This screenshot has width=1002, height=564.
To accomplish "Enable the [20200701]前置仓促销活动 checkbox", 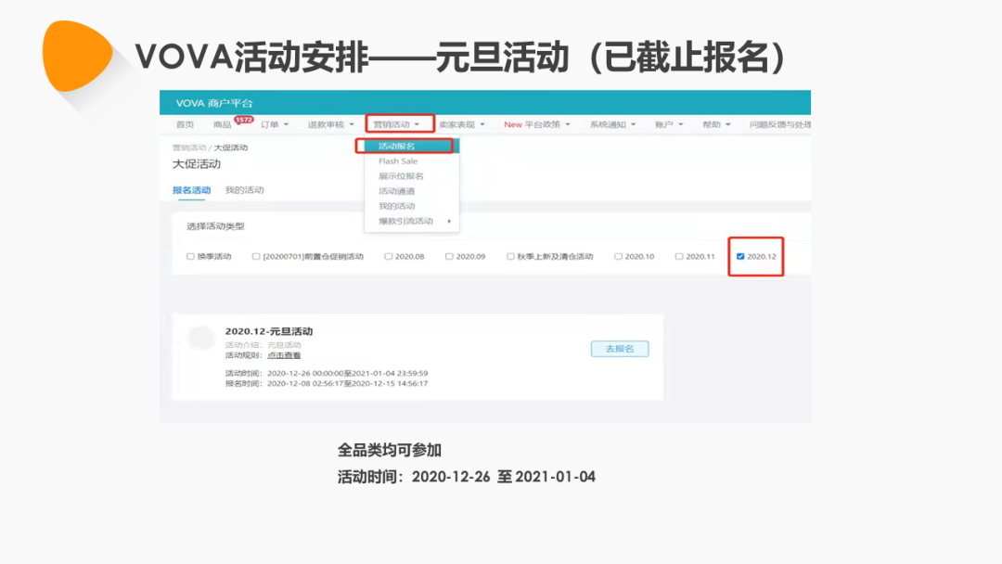I will [256, 257].
